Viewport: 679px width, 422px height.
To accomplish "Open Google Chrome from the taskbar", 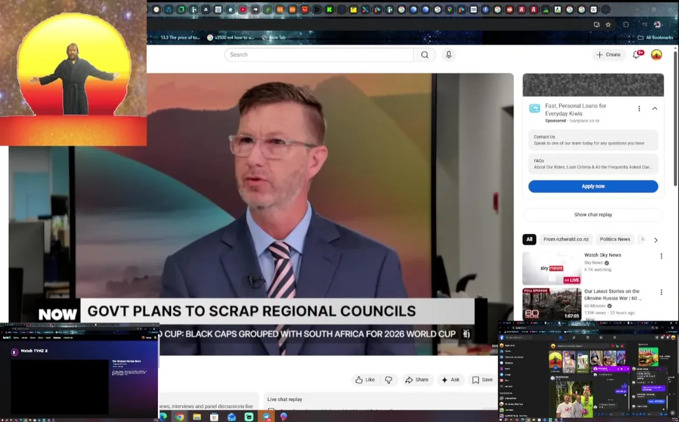I will (180, 417).
